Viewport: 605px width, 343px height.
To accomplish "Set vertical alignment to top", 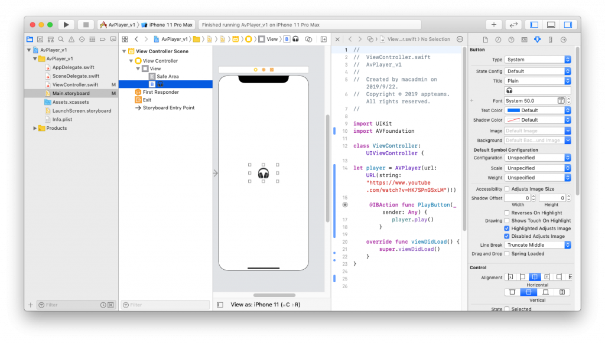I will 512,292.
